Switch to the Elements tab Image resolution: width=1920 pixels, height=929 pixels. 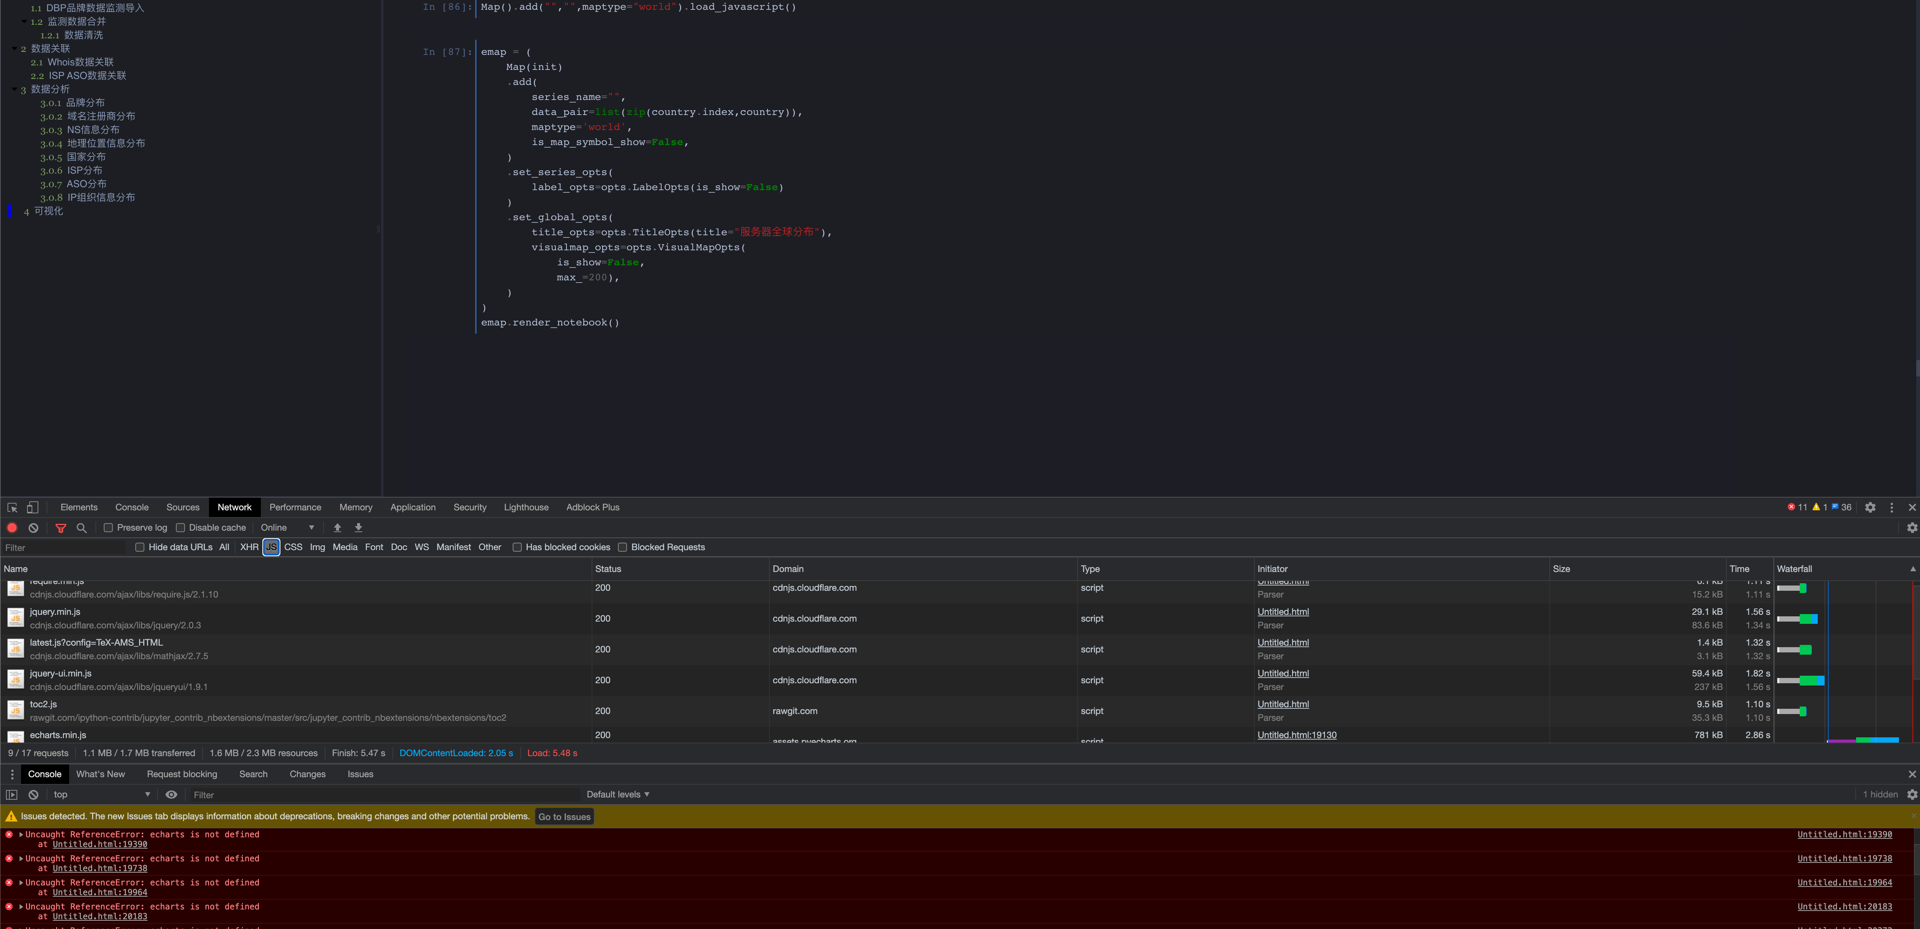pos(79,507)
